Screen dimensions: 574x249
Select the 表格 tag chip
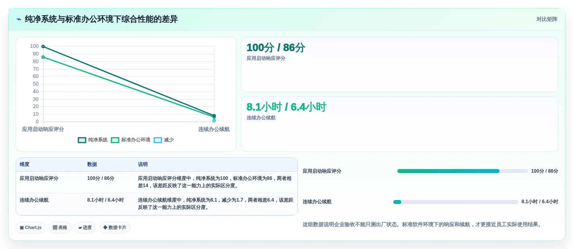coord(60,227)
